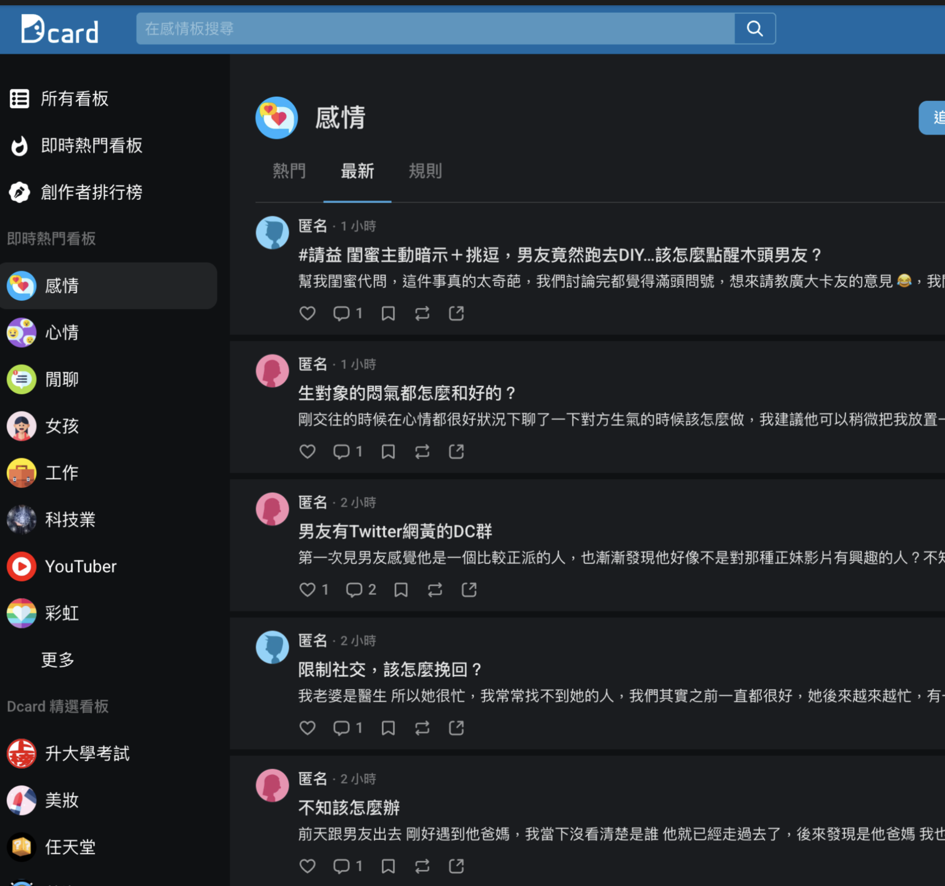Repost the #請益 閨蜜 post
The image size is (945, 886).
(x=422, y=313)
